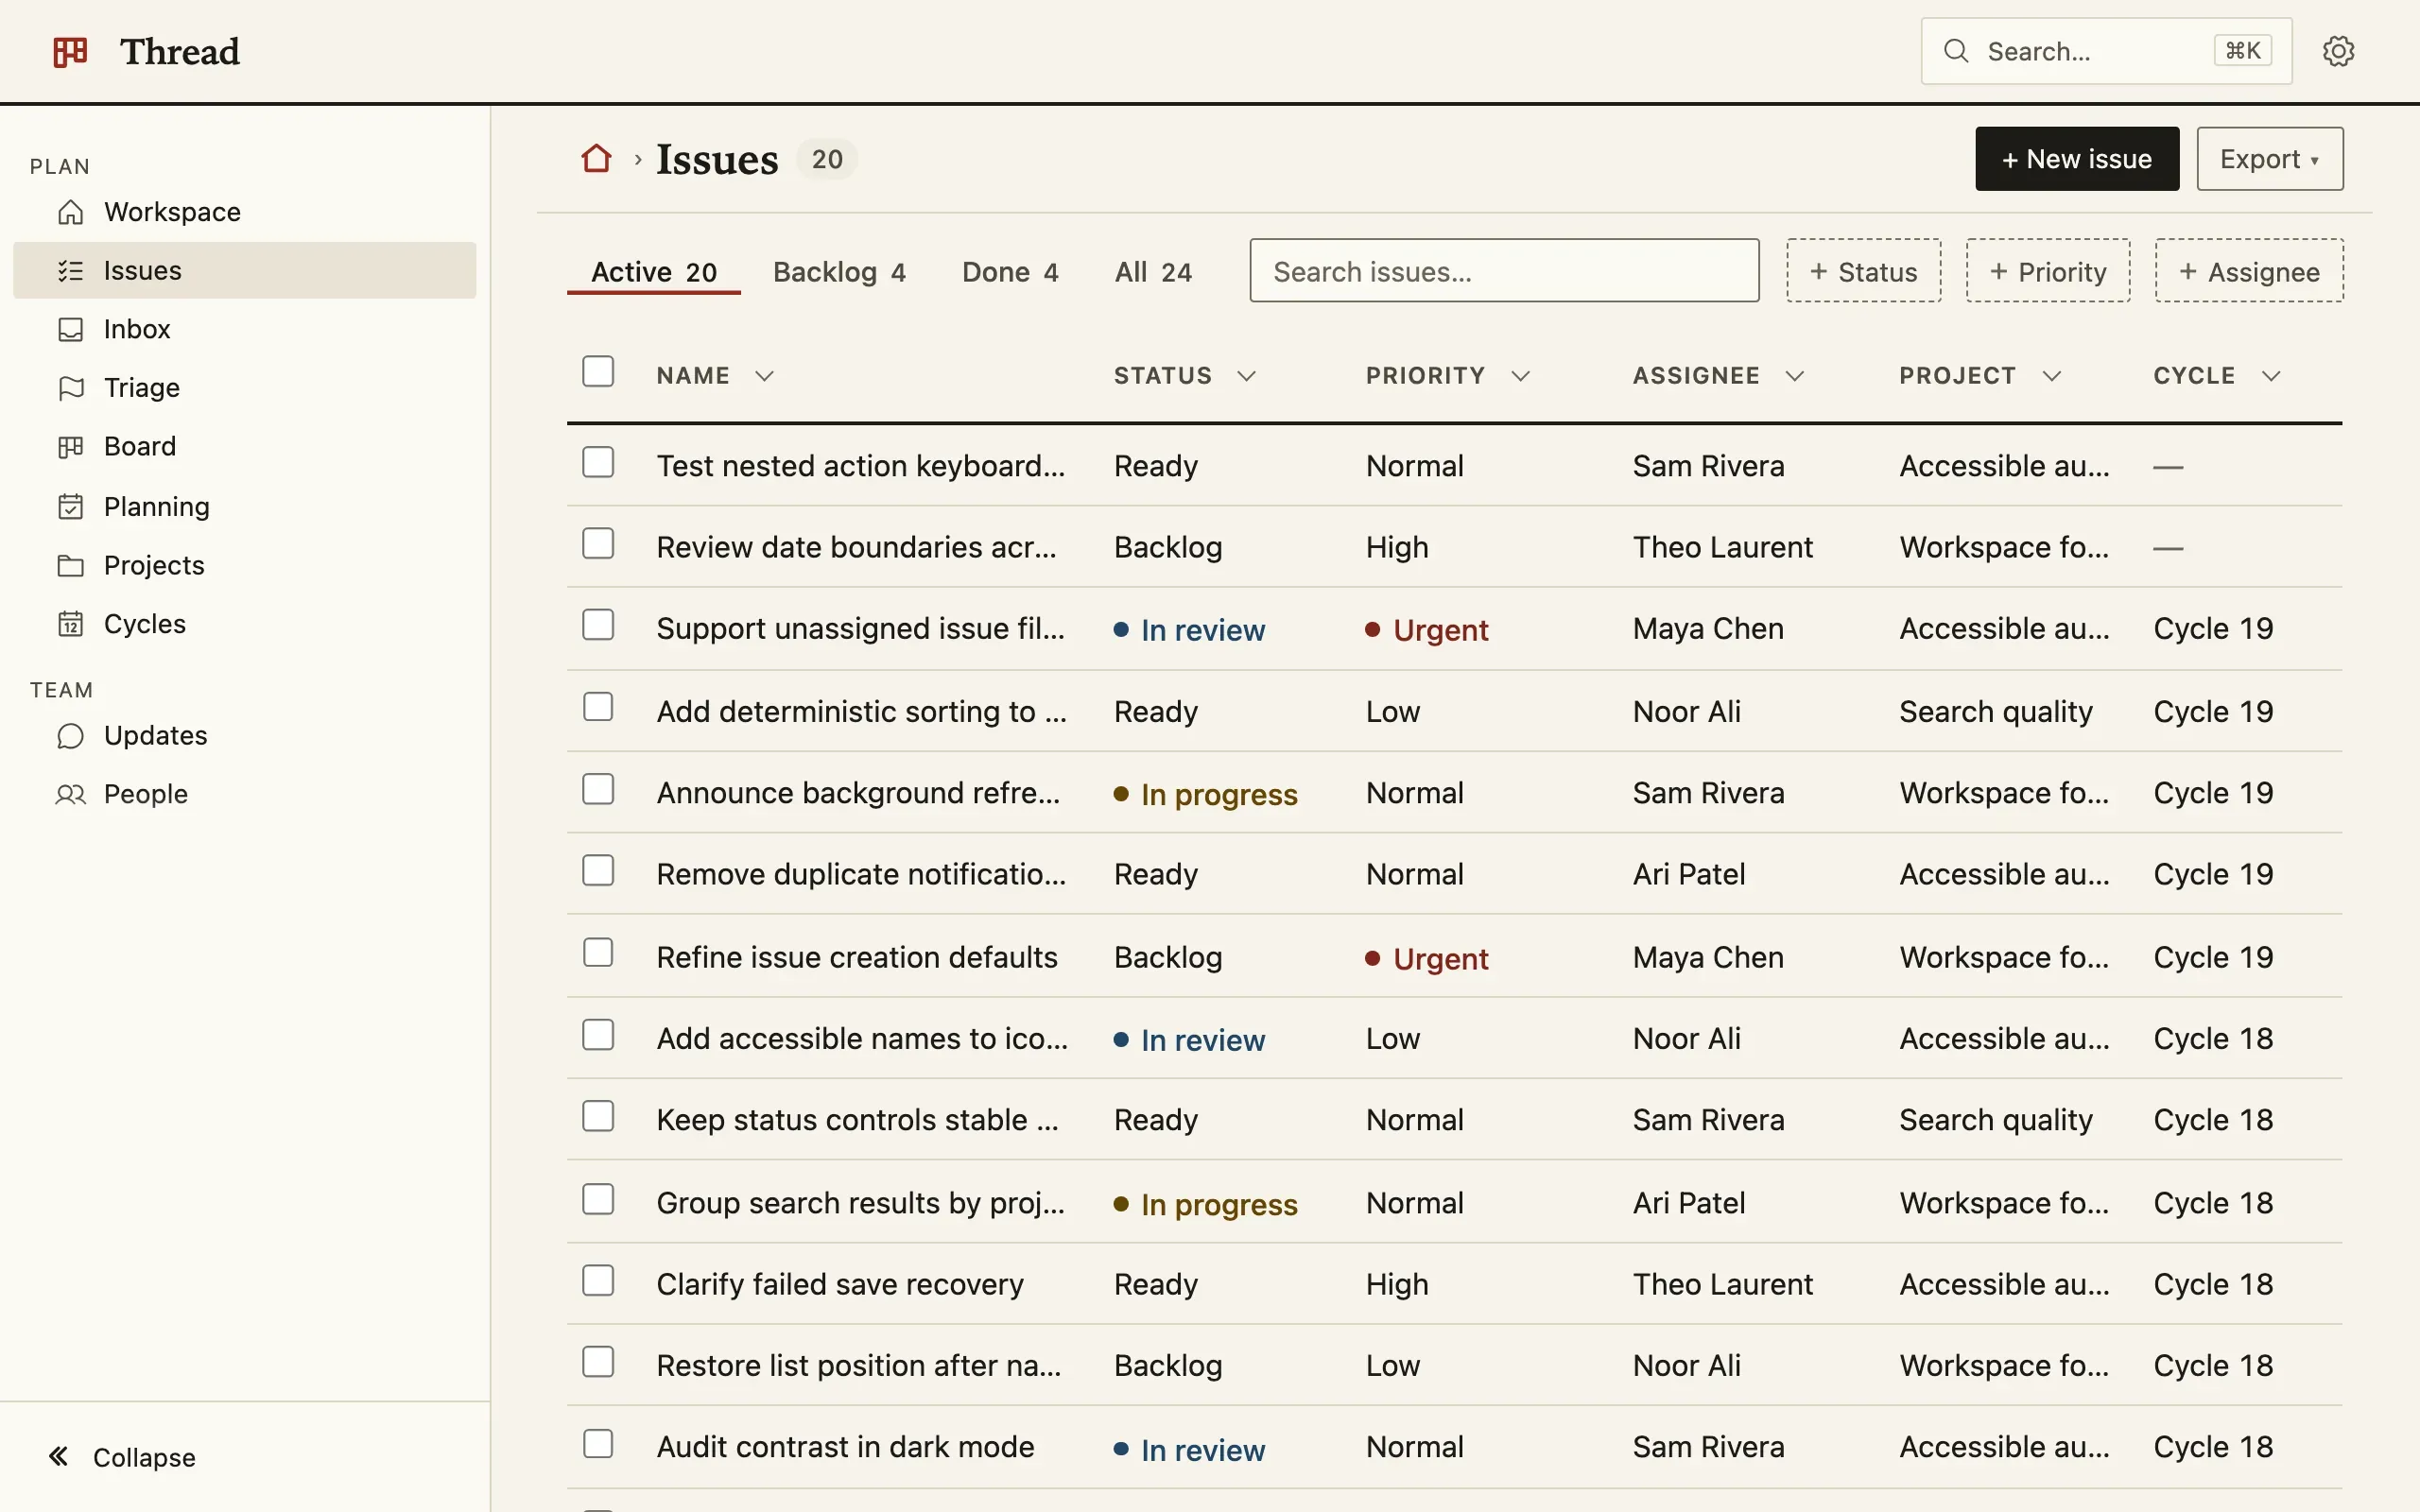Open issue 'Restore list position after na...'
This screenshot has width=2420, height=1512.
pos(859,1365)
